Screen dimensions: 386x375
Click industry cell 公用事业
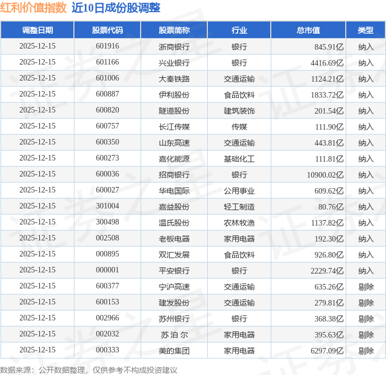click(x=239, y=191)
